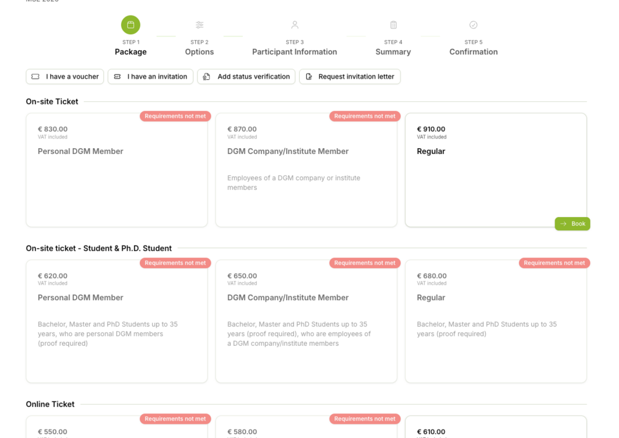Click the € 550.00 online ticket price
The width and height of the screenshot is (619, 438).
click(52, 432)
